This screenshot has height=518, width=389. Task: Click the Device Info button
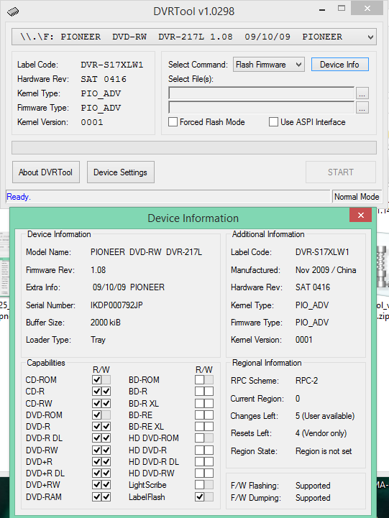pos(339,65)
